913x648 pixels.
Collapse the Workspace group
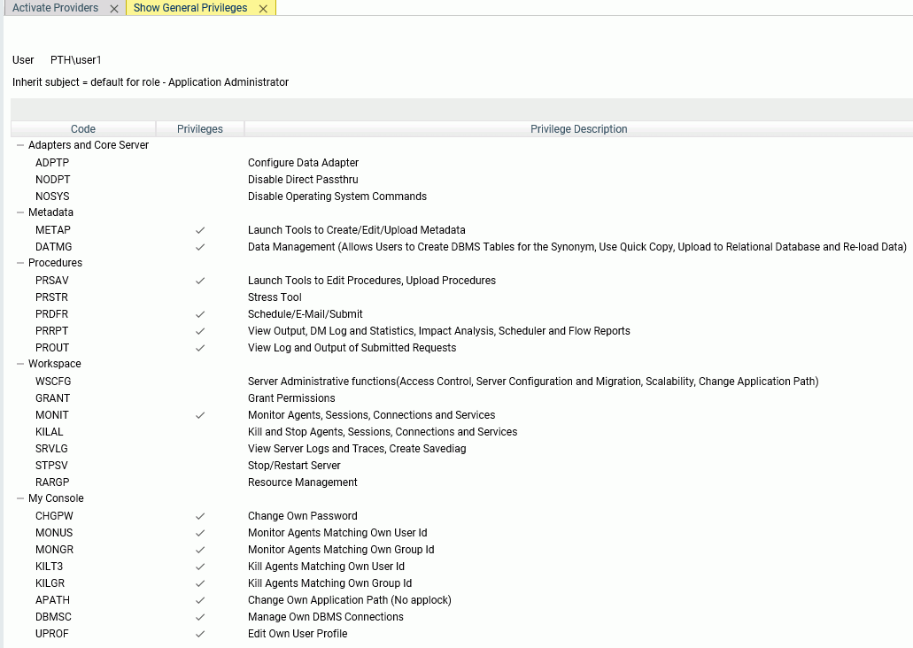point(20,364)
